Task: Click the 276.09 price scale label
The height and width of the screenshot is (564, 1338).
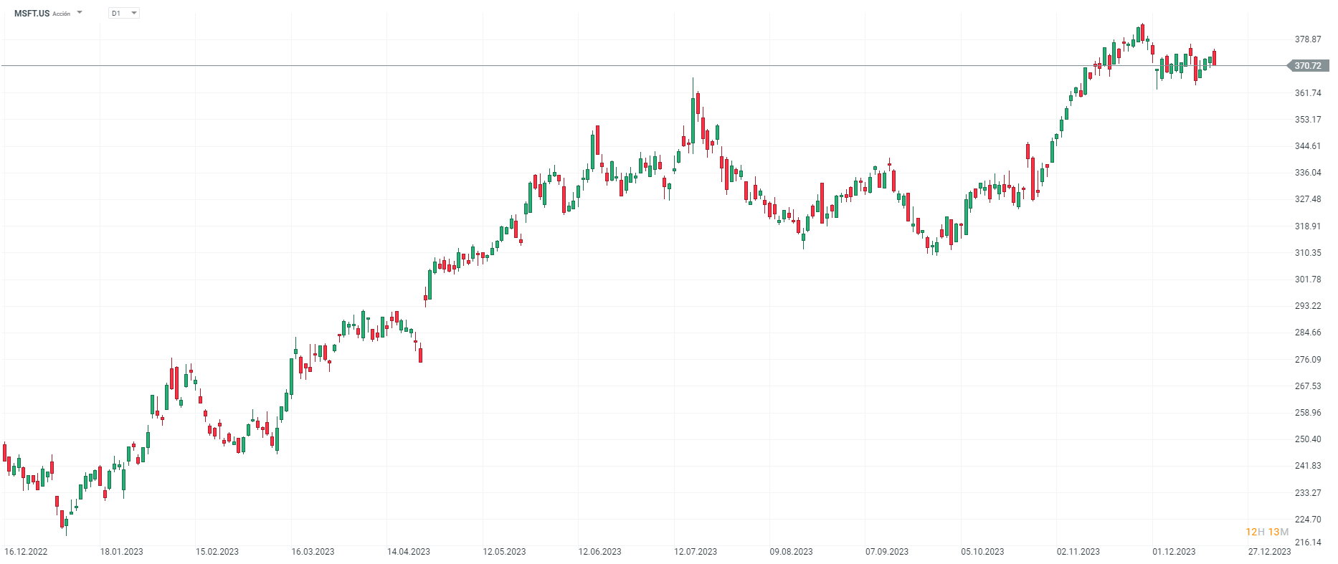Action: pos(1308,360)
